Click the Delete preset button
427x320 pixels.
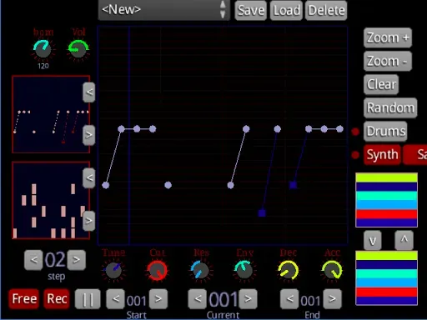(326, 11)
